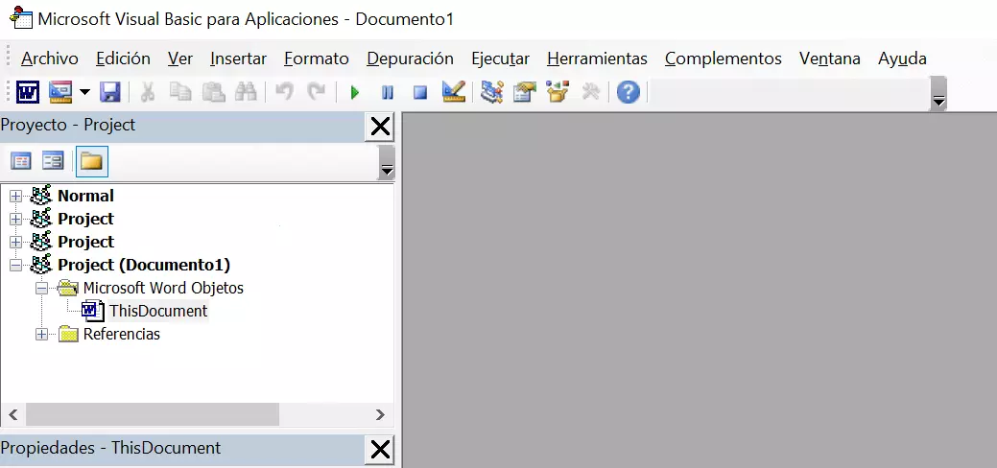
Task: Select Project (Documento1) in the tree
Action: point(144,265)
